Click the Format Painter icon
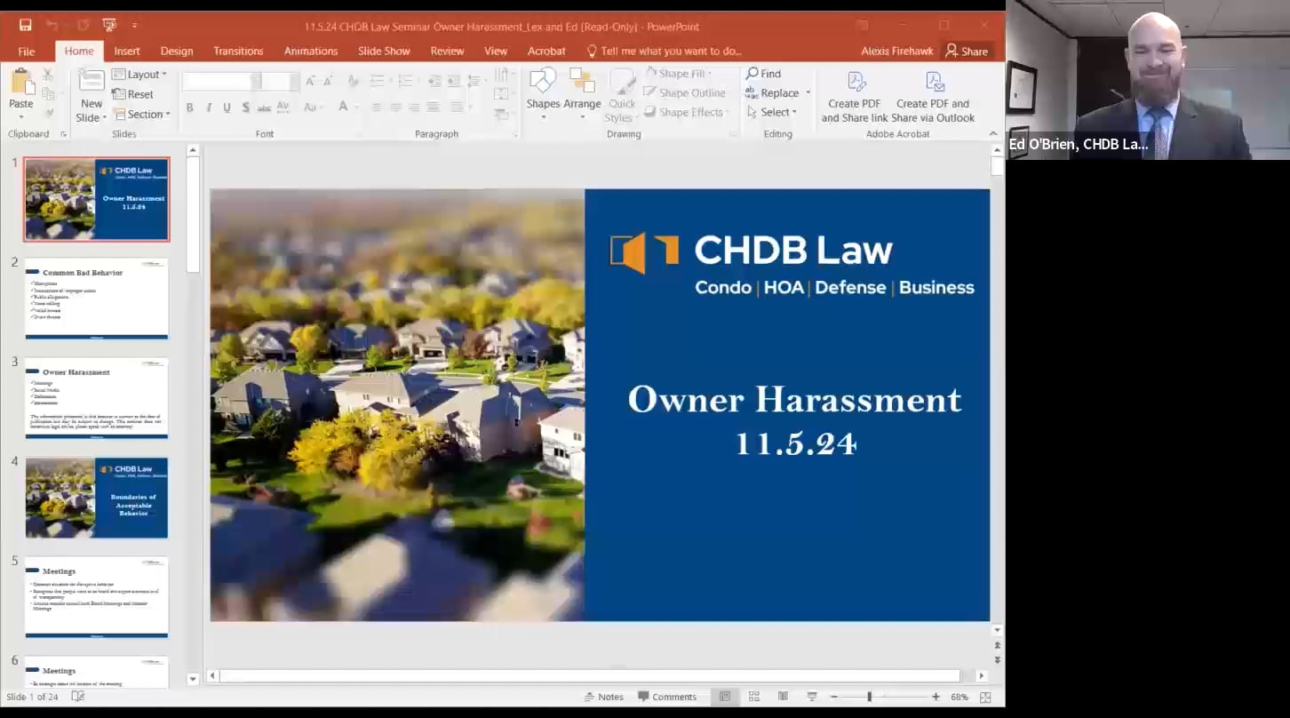This screenshot has height=718, width=1290. click(x=49, y=113)
